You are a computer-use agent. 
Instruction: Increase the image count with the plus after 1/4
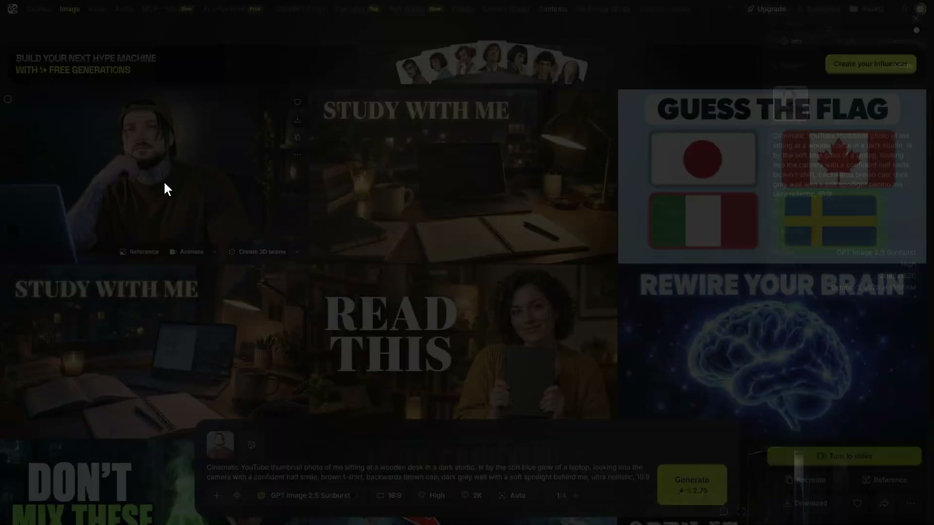point(576,495)
